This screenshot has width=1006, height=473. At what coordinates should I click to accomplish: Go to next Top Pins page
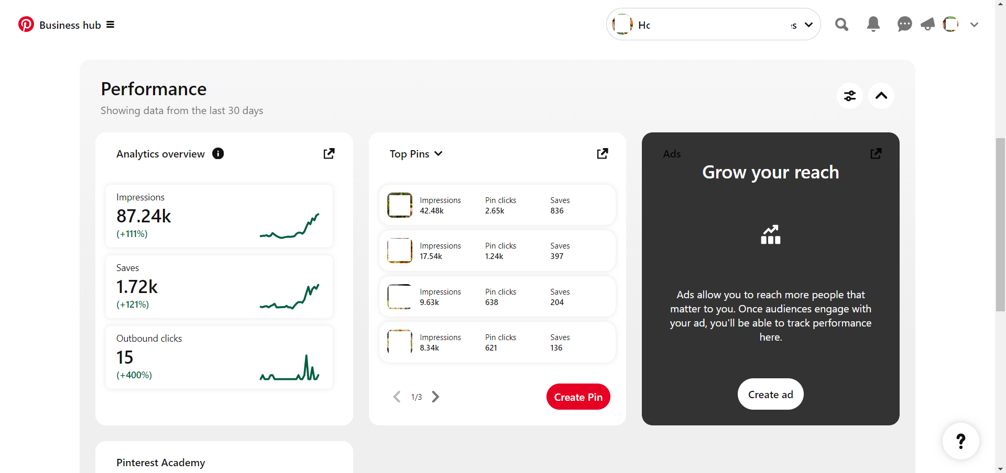[435, 397]
